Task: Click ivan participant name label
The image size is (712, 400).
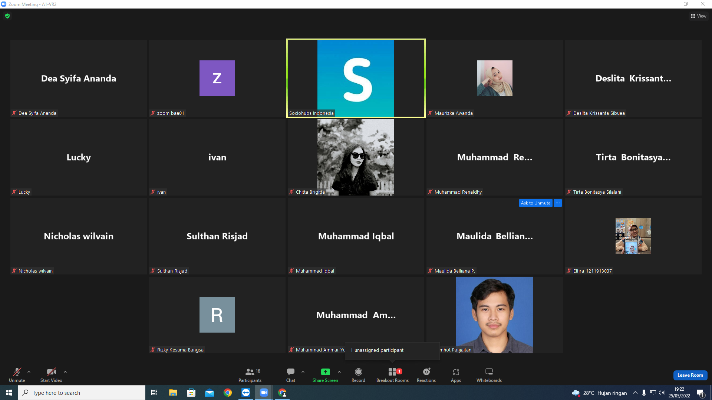Action: [161, 192]
